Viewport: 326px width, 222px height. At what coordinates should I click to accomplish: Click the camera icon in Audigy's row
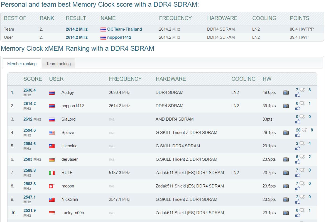(286, 92)
